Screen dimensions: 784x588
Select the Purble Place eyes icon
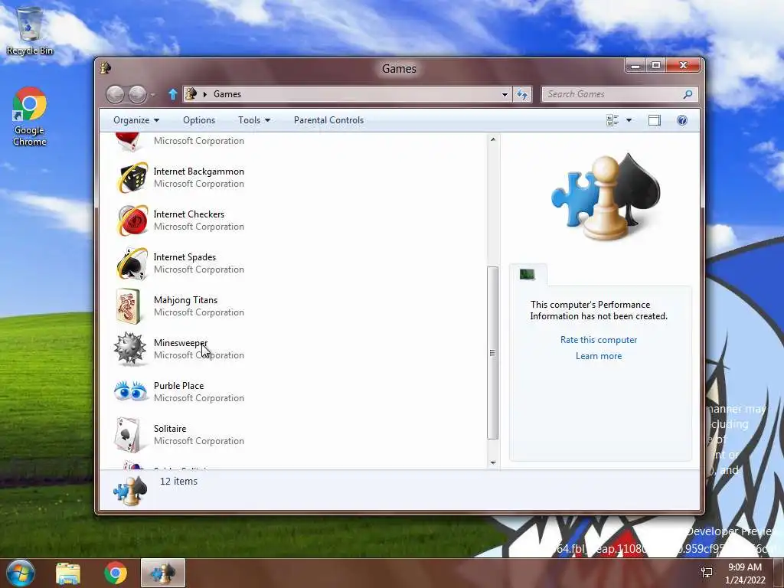tap(130, 391)
